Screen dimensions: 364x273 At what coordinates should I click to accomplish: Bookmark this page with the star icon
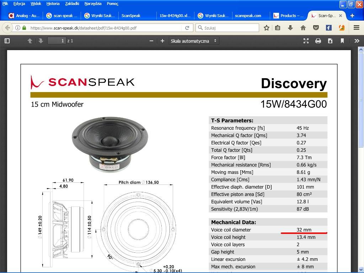(267, 28)
